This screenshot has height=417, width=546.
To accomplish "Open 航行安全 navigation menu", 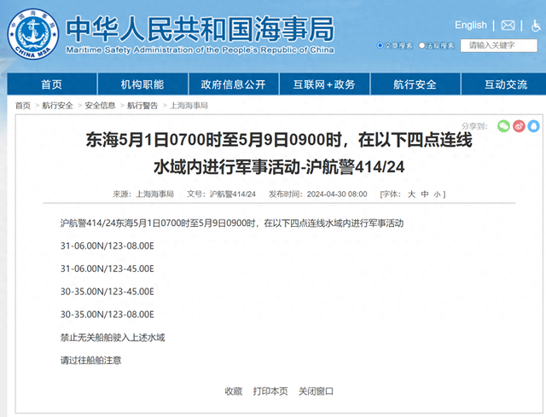I will tap(415, 84).
